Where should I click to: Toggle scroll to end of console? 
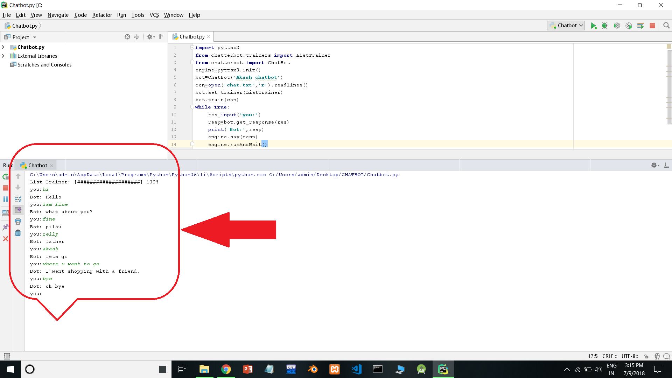pyautogui.click(x=18, y=210)
